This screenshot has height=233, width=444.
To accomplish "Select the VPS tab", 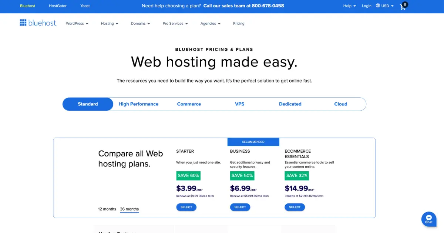I will 240,104.
